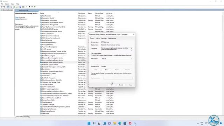This screenshot has width=224, height=126.
Task: Close the Bluetooth Audio Gateway Service Properties dialog
Action: 134,34
